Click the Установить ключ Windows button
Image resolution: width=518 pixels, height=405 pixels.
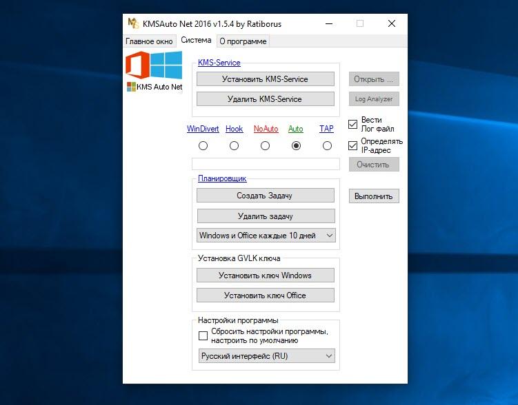[266, 275]
